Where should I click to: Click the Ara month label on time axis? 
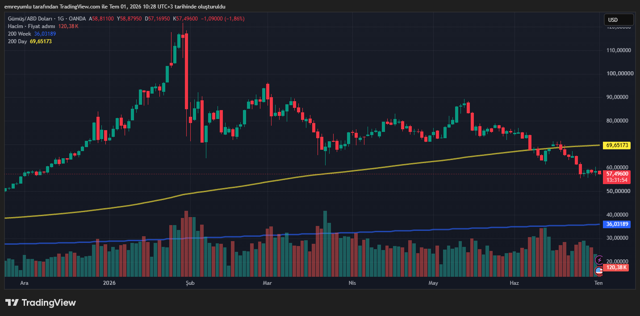pos(25,283)
